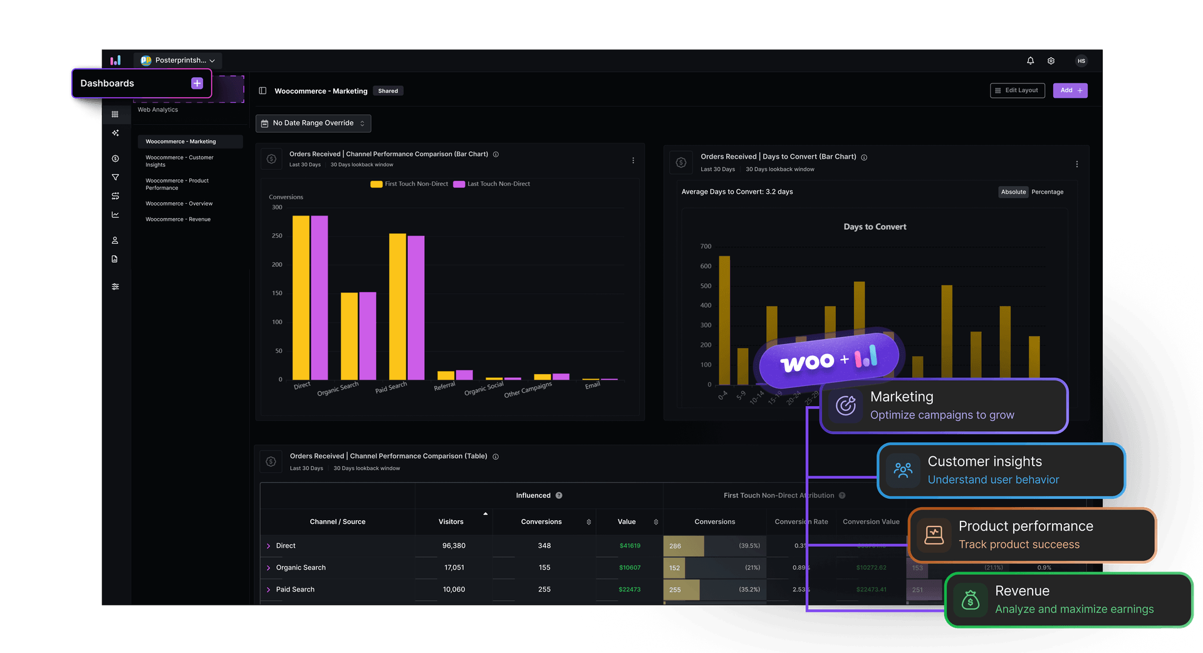Viewport: 1203px width, 653px height.
Task: Open bar chart widget three-dot menu
Action: pyautogui.click(x=633, y=160)
